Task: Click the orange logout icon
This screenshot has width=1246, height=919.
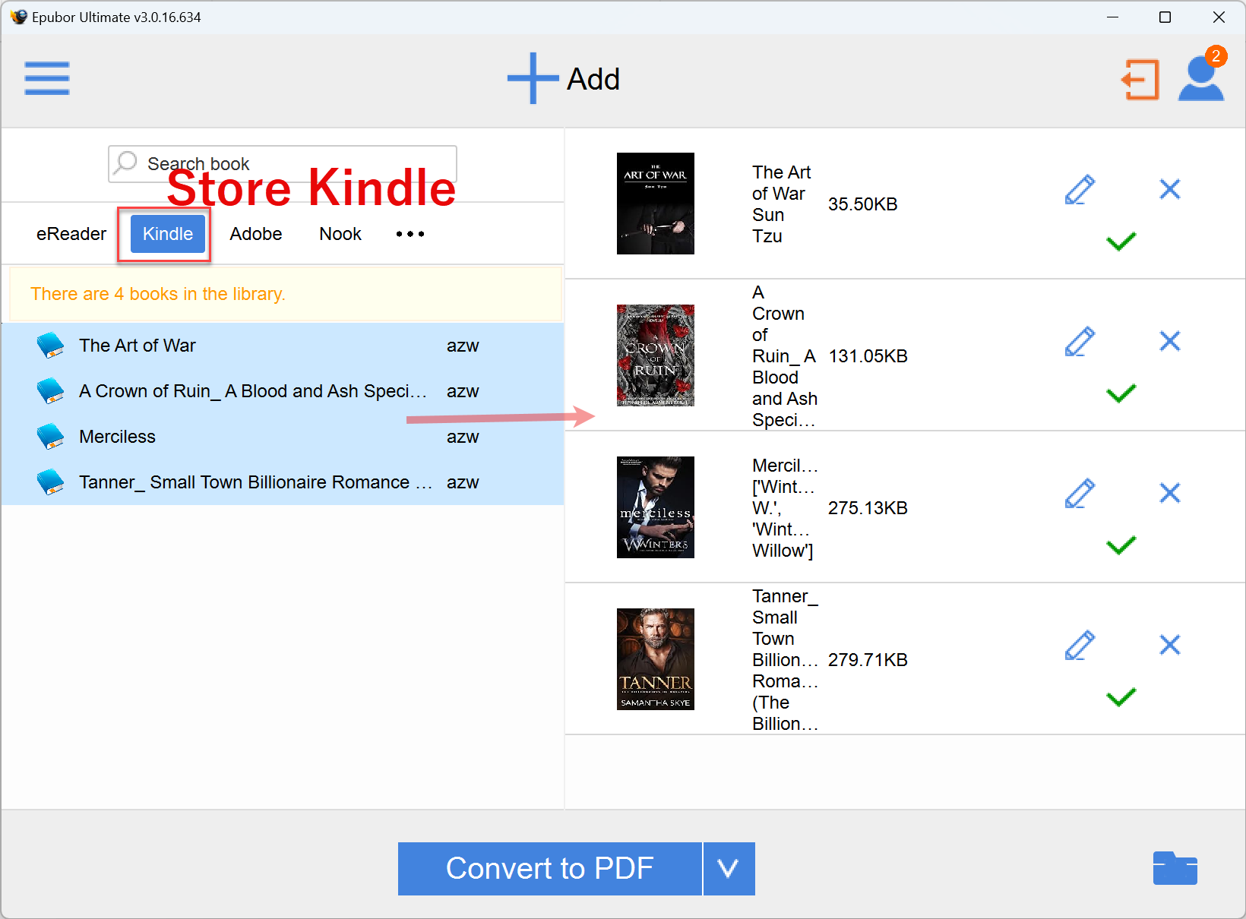Action: (x=1140, y=80)
